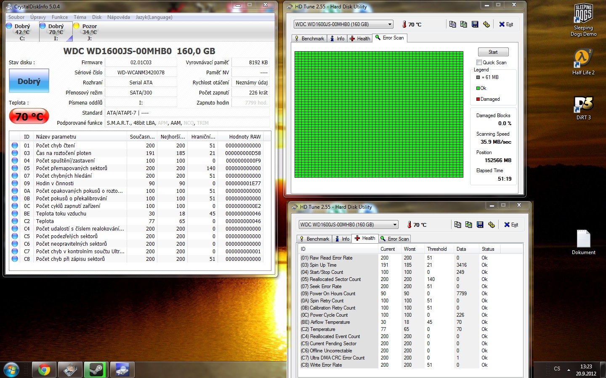Open options icon in the Health HD Tune window

[491, 225]
